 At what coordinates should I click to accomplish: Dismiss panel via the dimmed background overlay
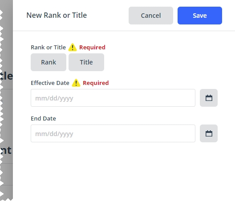(x=6, y=45)
